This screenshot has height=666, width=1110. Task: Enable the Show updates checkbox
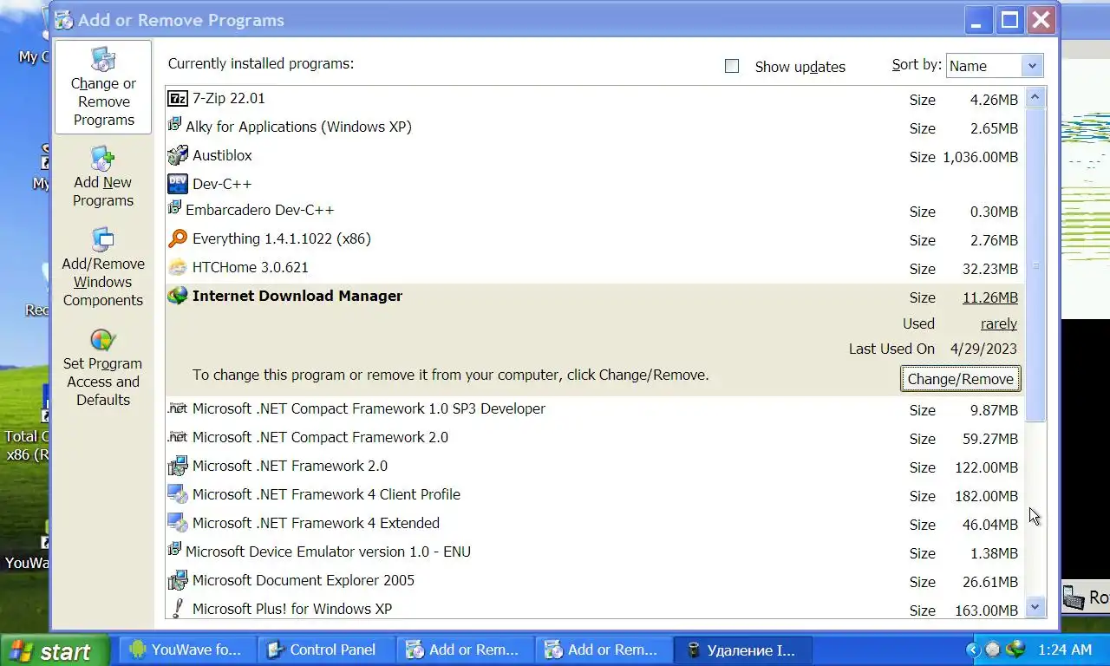point(732,66)
